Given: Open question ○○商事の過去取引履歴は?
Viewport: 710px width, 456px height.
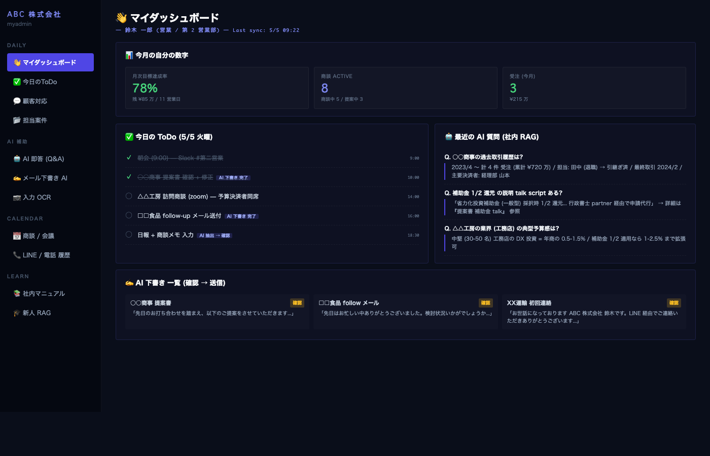Looking at the screenshot, I should (x=484, y=157).
